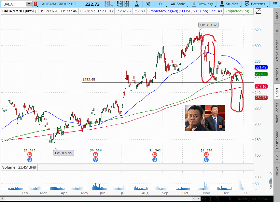
Task: Click the BABA 1 Y 1D [NYSE] chart title
Action: [19, 11]
